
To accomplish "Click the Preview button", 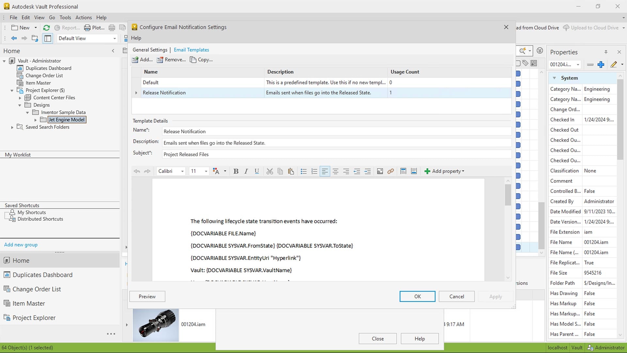I will coord(147,296).
